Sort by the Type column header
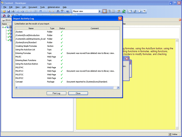Screen dimensions: 182x137 click(52, 28)
